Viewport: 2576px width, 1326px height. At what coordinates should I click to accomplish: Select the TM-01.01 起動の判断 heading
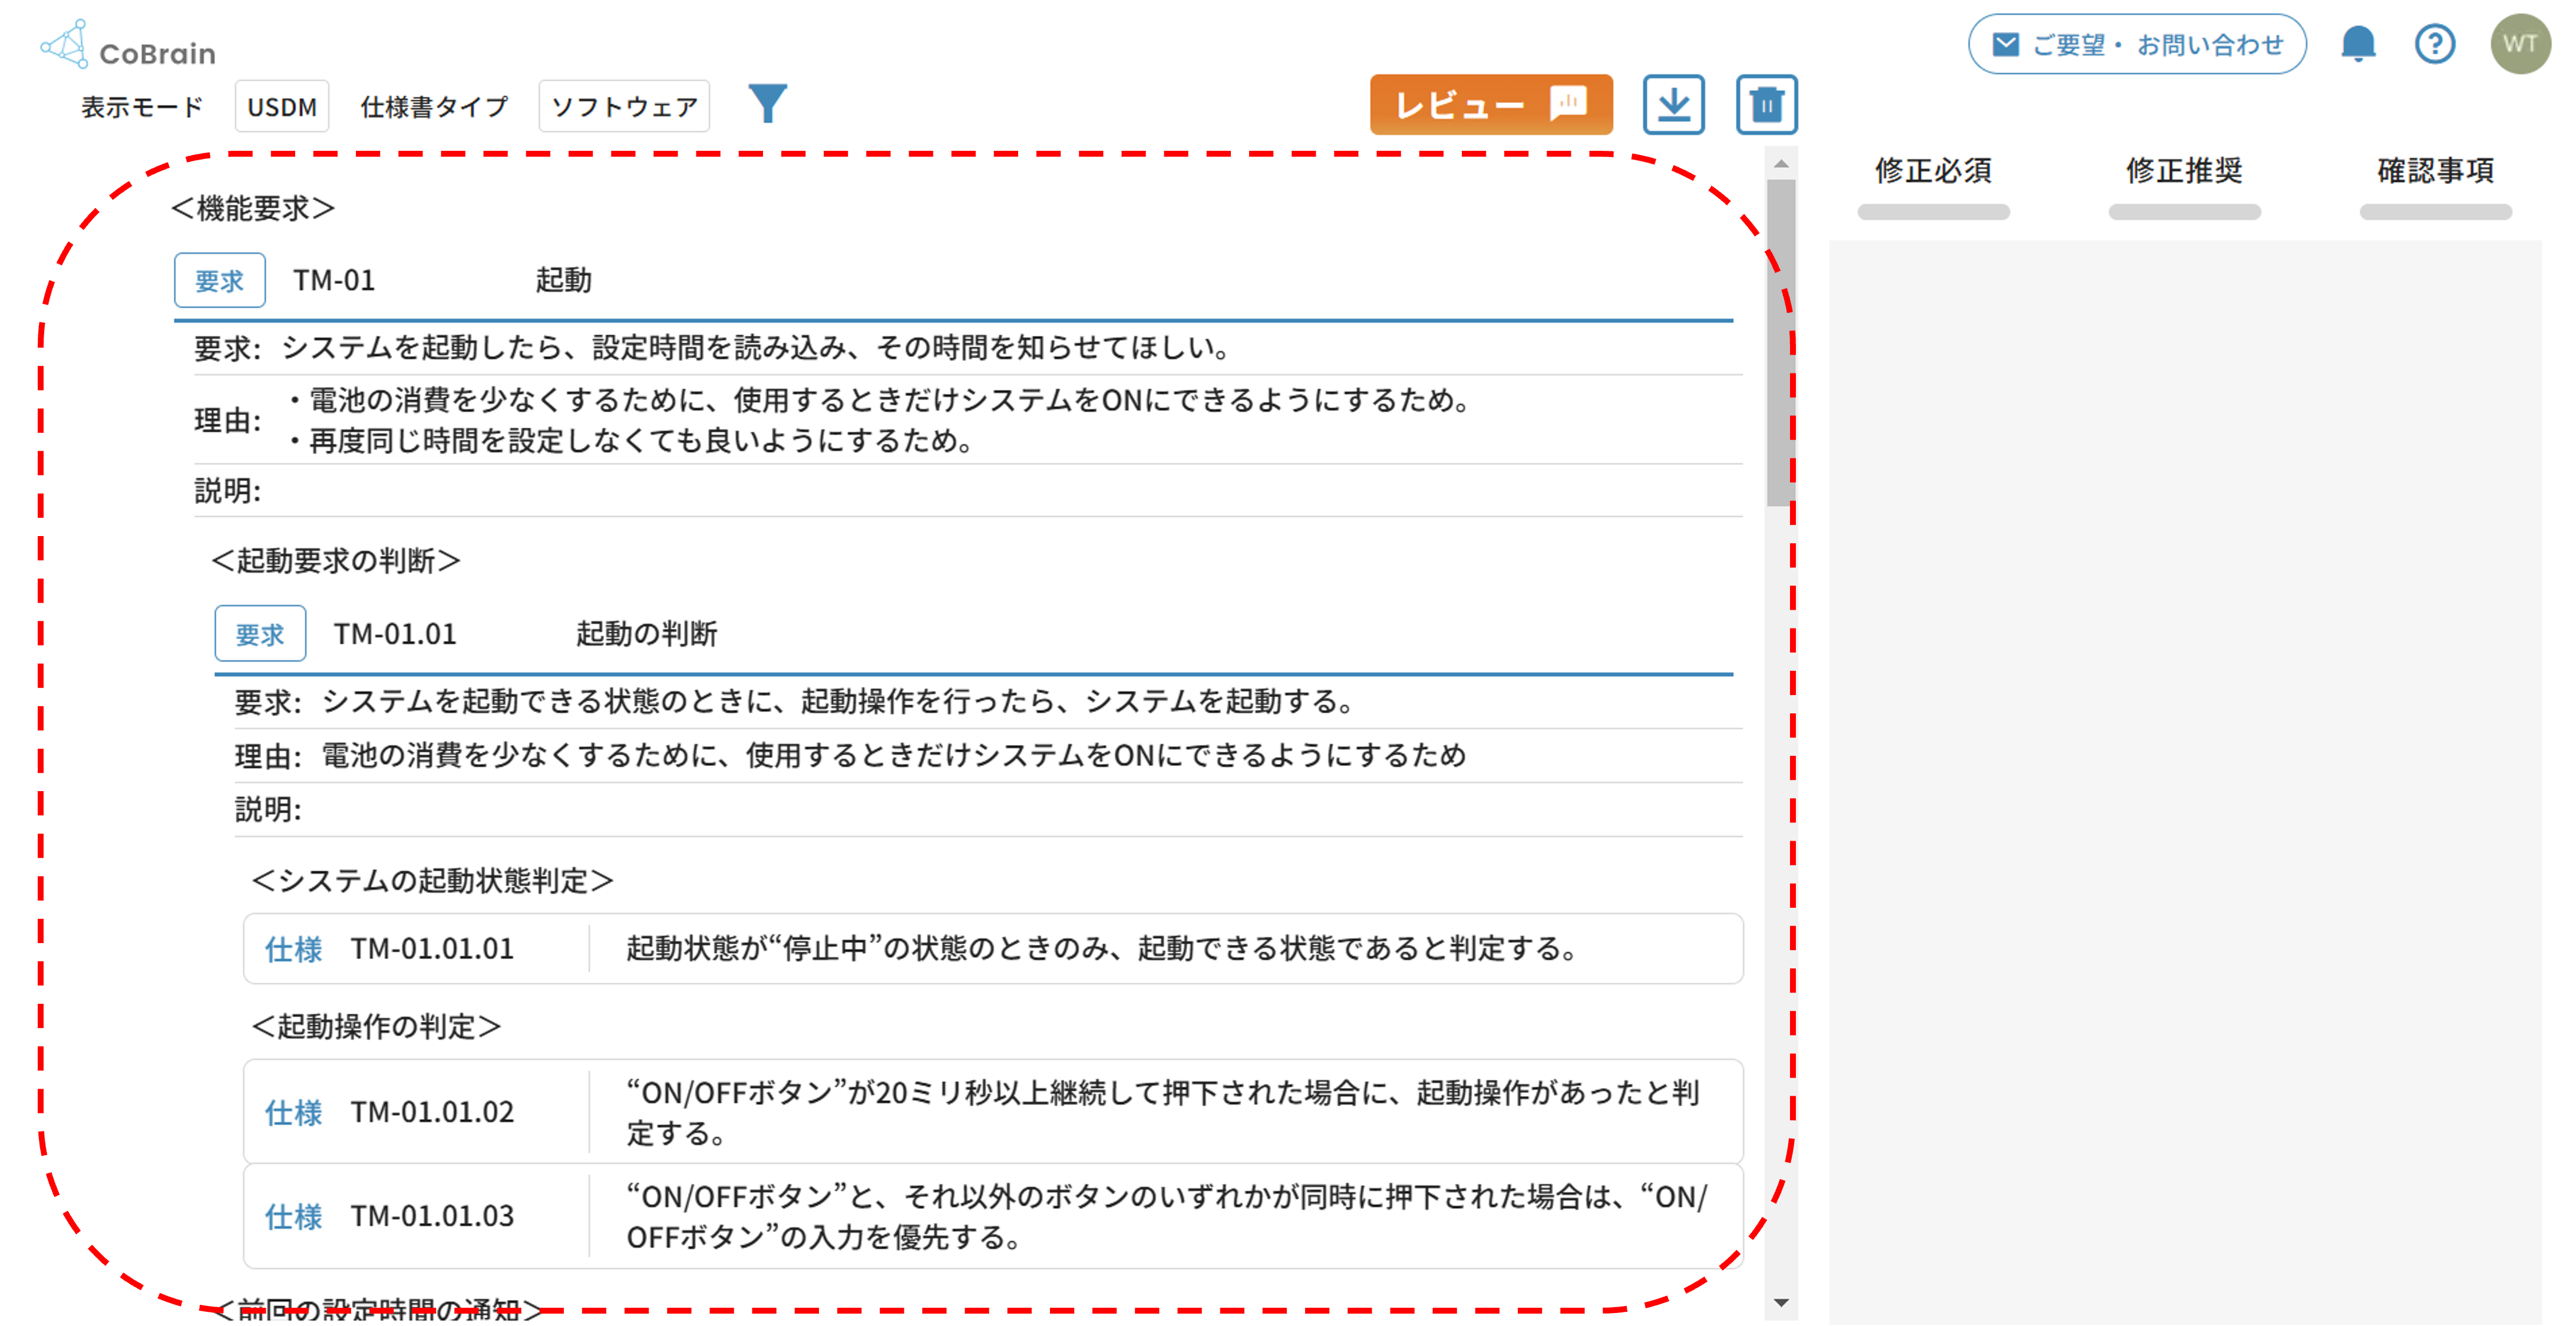(x=974, y=634)
